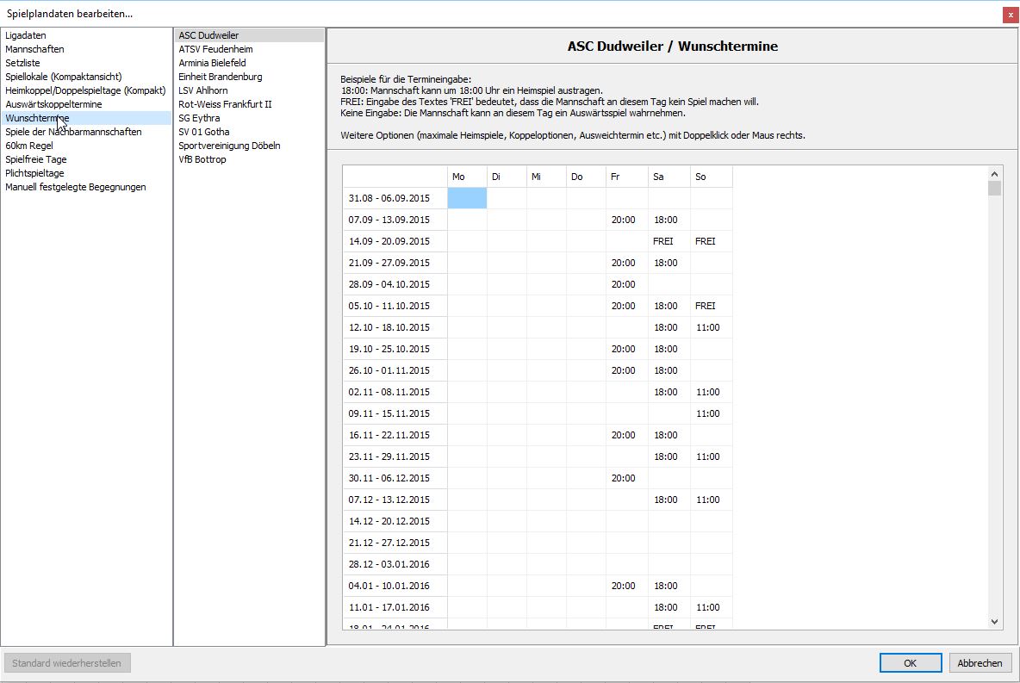This screenshot has width=1020, height=683.
Task: Select team ATSV Feudenheim
Action: [x=215, y=49]
